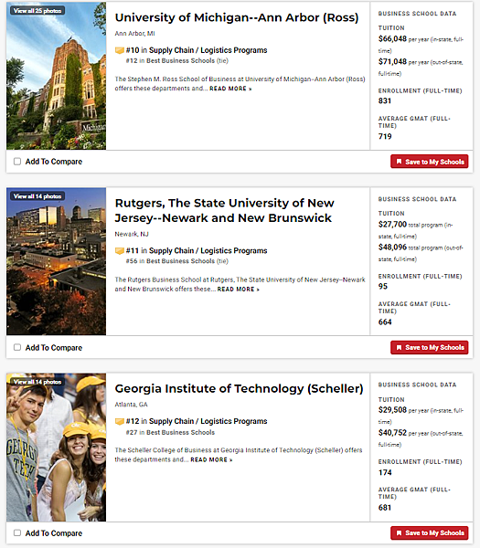Click #27 in Best Business Schools
480x548 pixels.
click(x=170, y=432)
